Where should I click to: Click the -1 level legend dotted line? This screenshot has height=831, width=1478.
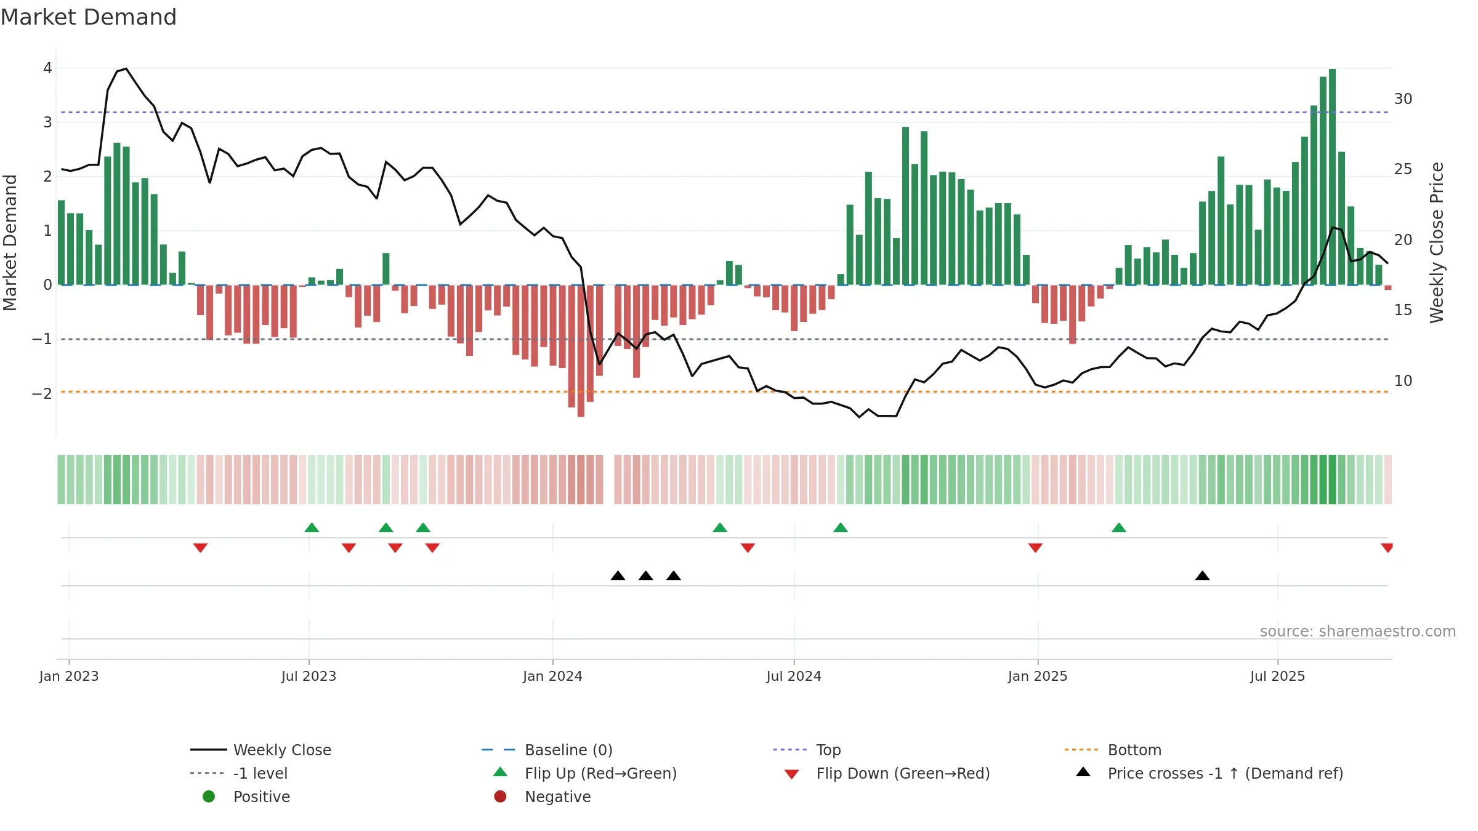pos(208,773)
